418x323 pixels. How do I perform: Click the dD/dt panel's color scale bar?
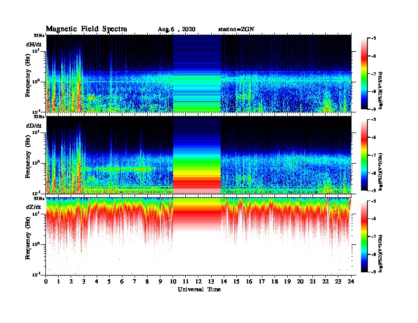(x=364, y=155)
